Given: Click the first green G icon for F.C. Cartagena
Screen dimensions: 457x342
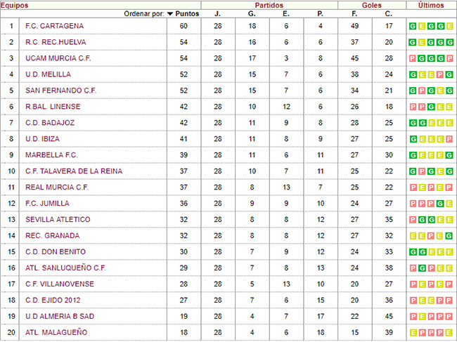Looking at the screenshot, I should pyautogui.click(x=413, y=26).
